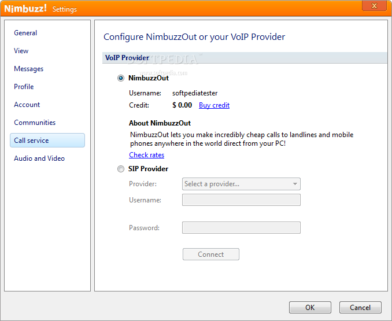Focus the SIP Username input field

click(241, 200)
